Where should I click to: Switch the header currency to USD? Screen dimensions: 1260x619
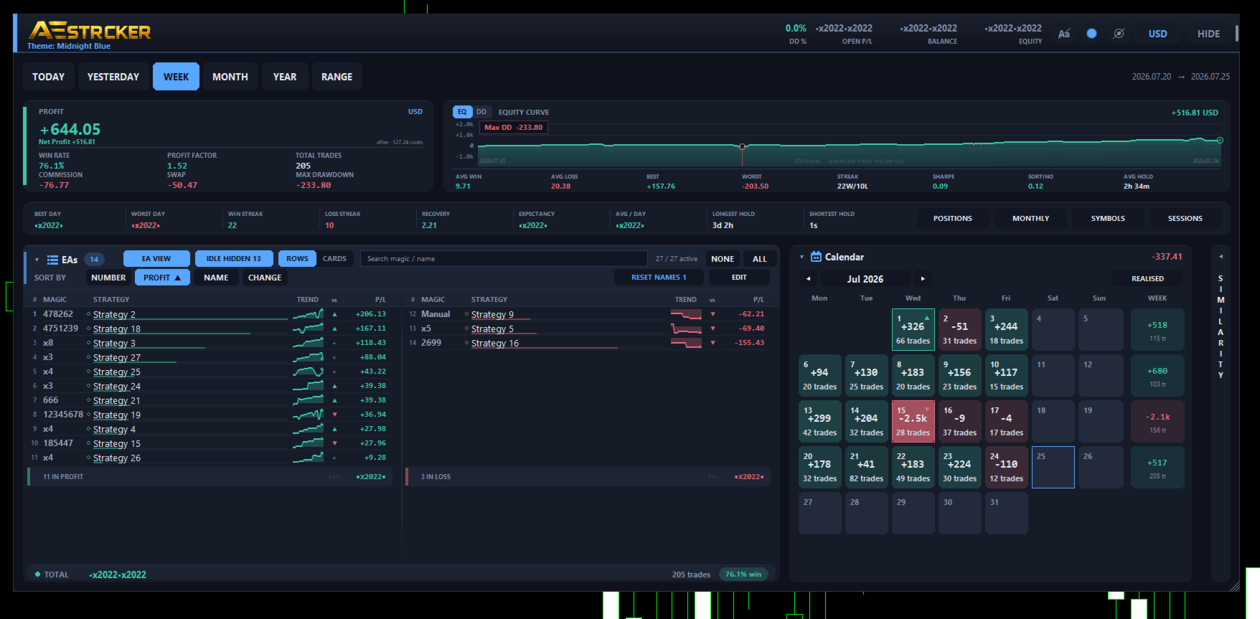1157,34
